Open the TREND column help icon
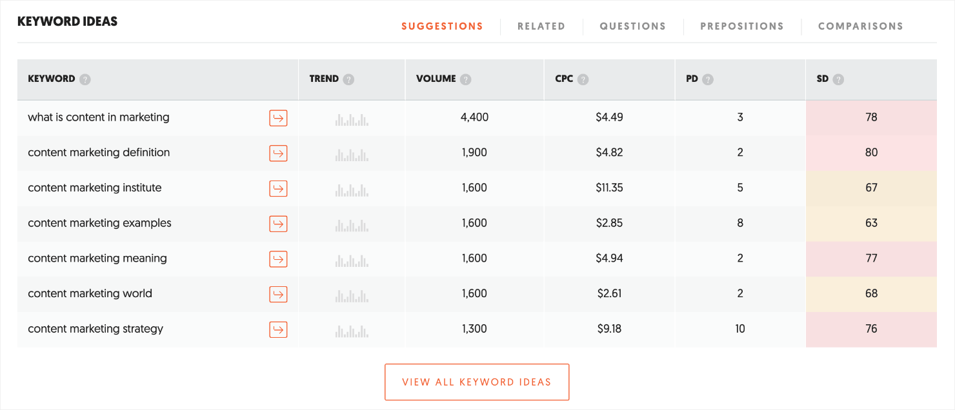This screenshot has width=955, height=410. click(348, 79)
